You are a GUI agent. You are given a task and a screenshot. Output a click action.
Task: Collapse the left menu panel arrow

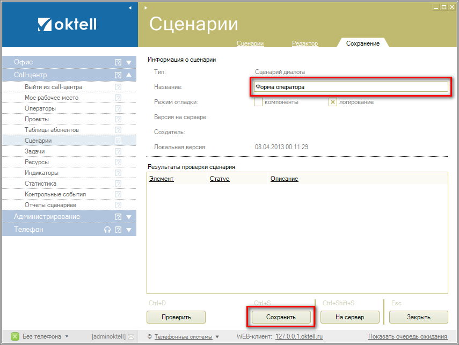click(130, 8)
